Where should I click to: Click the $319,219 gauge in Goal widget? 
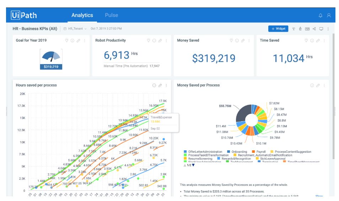click(51, 59)
